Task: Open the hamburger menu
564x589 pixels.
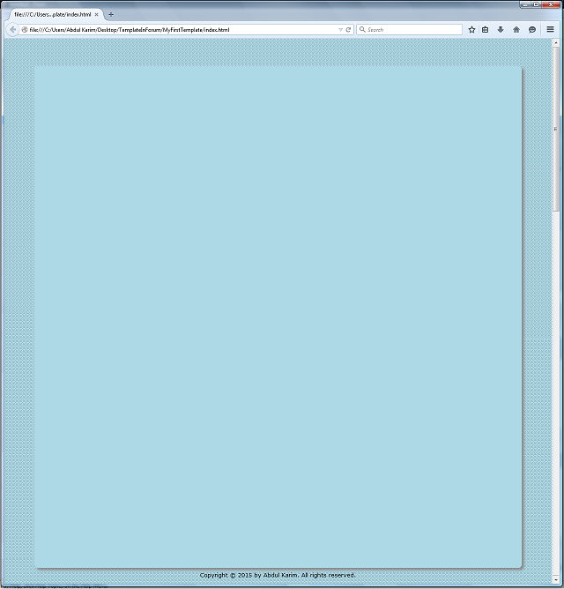Action: (x=551, y=29)
